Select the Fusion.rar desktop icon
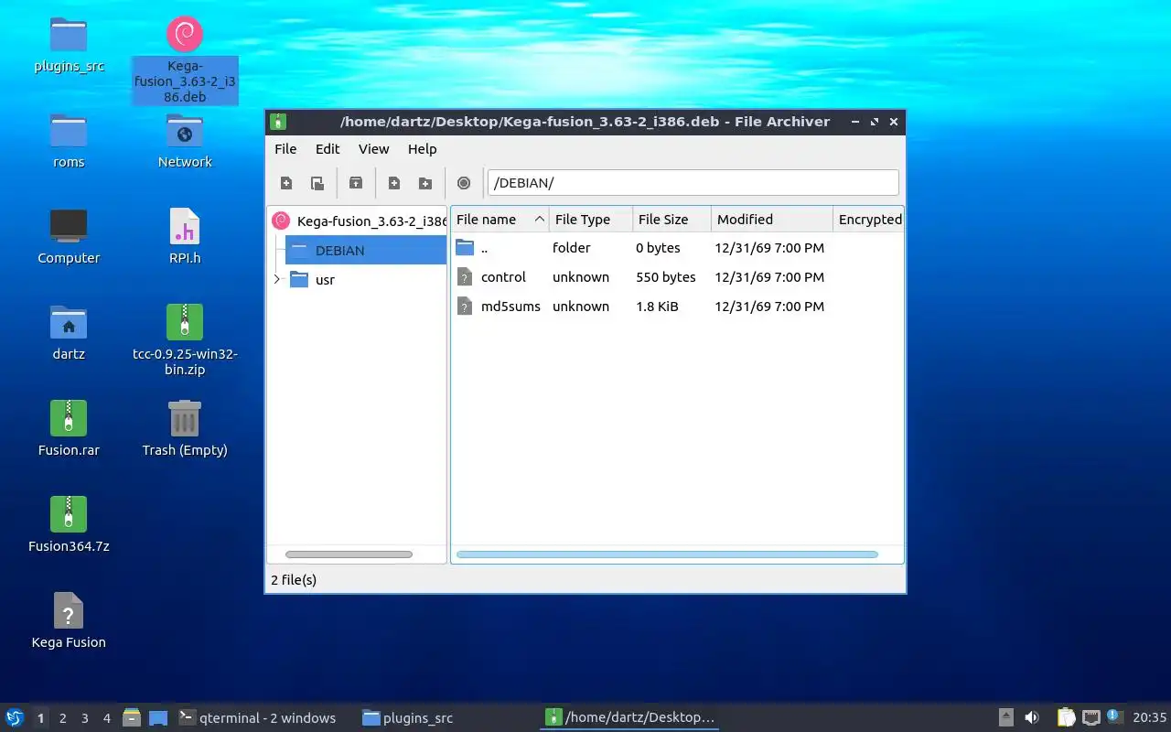This screenshot has height=732, width=1171. coord(69,430)
